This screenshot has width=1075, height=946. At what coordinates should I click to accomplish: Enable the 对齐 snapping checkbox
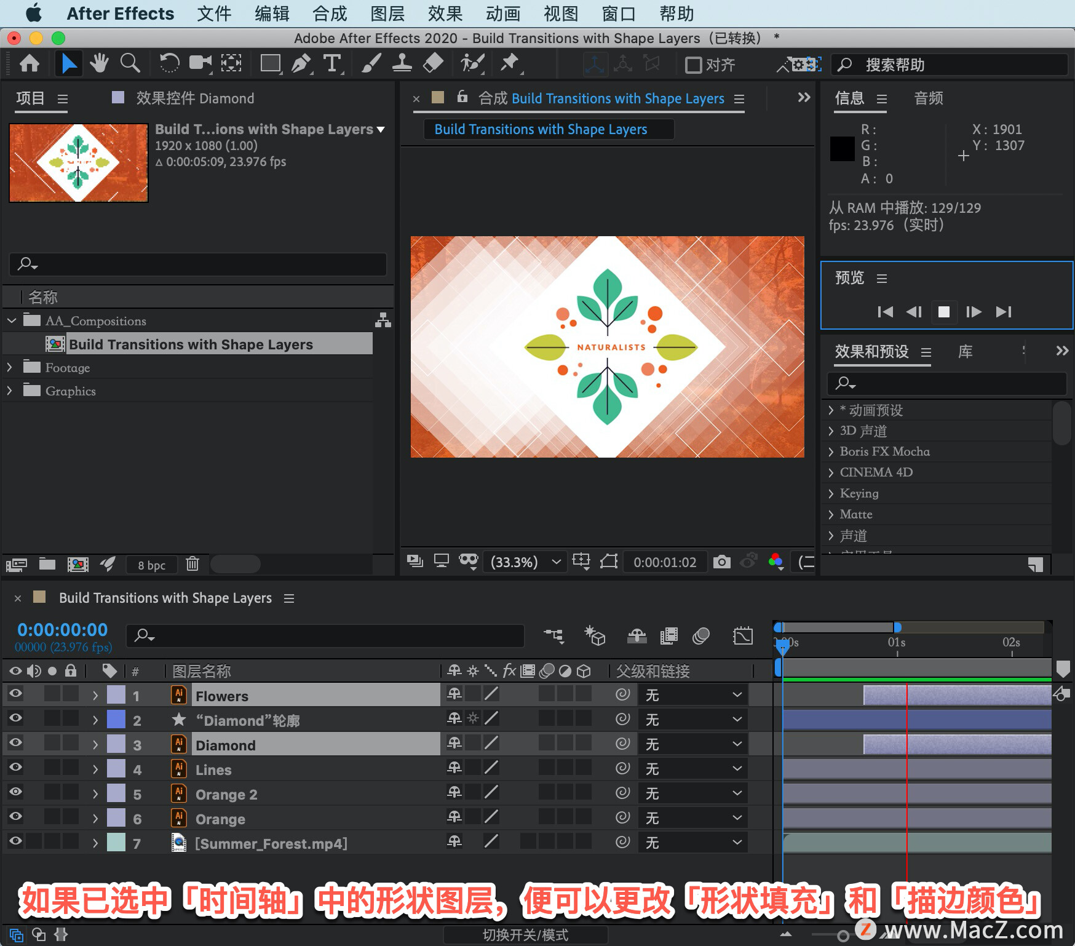(x=694, y=65)
